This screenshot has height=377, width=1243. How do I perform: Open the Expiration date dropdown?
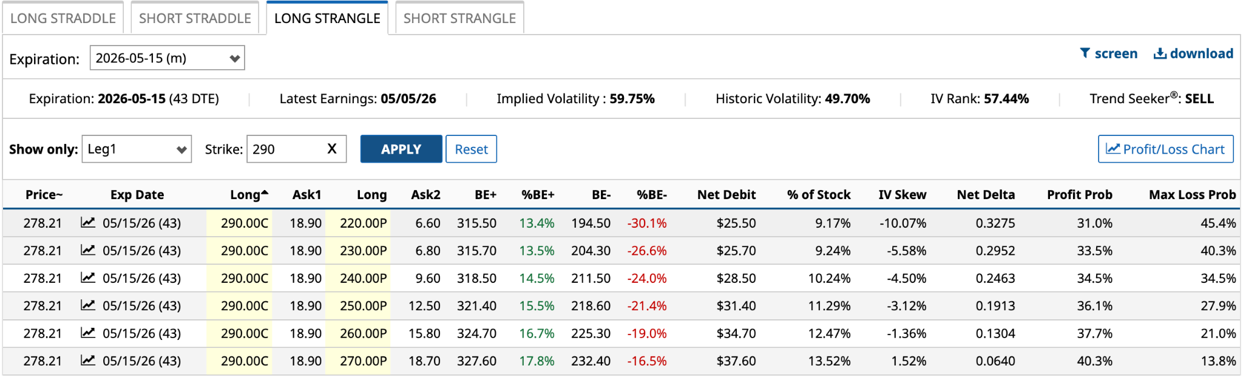(x=167, y=58)
